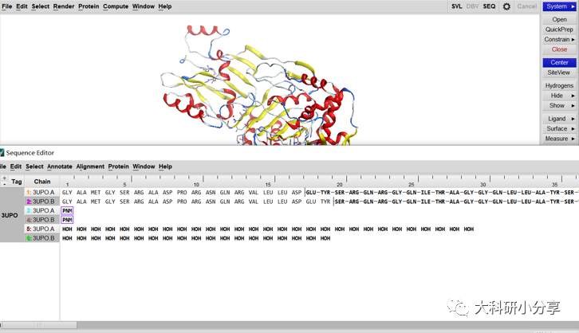This screenshot has width=579, height=333.
Task: Click the sequence editor horizontal scrollbar
Action: click(39, 325)
